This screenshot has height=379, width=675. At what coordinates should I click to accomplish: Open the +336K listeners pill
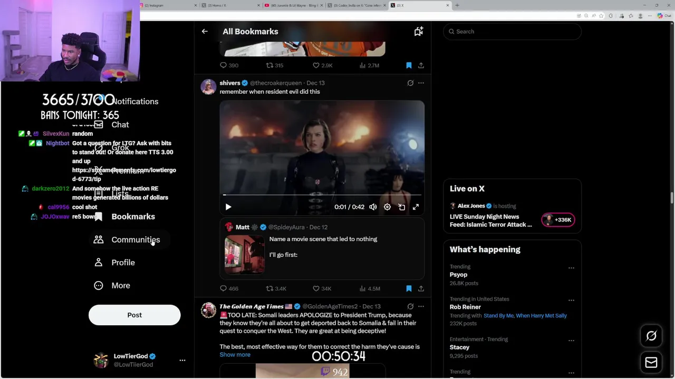[558, 220]
